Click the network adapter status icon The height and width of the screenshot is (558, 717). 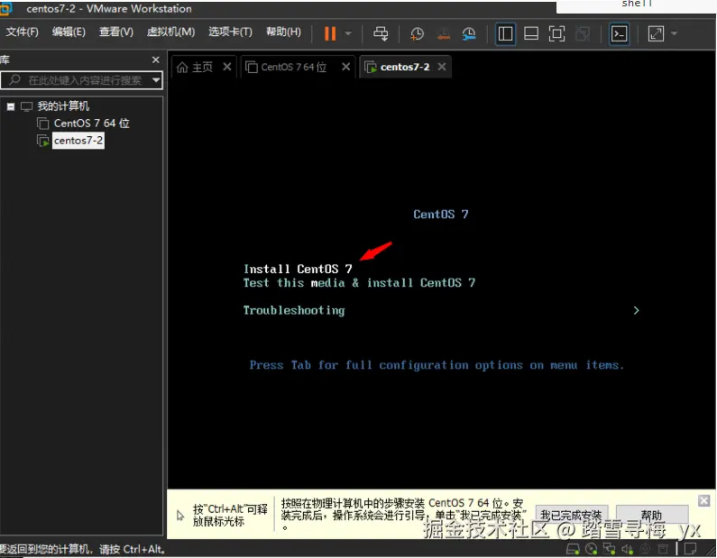(x=609, y=548)
